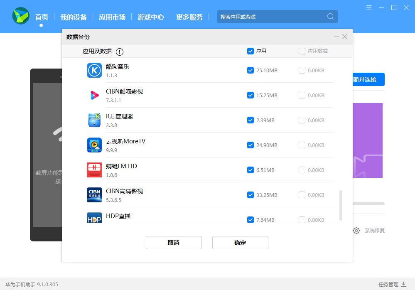The image size is (415, 290).
Task: Click the Kugou Music app icon
Action: click(x=94, y=70)
